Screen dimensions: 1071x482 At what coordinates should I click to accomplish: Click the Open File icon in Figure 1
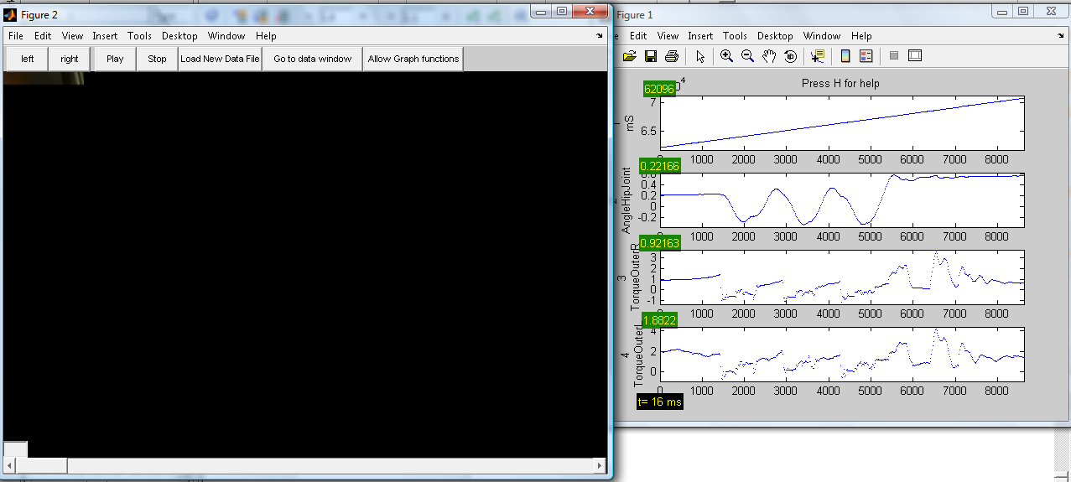[630, 56]
